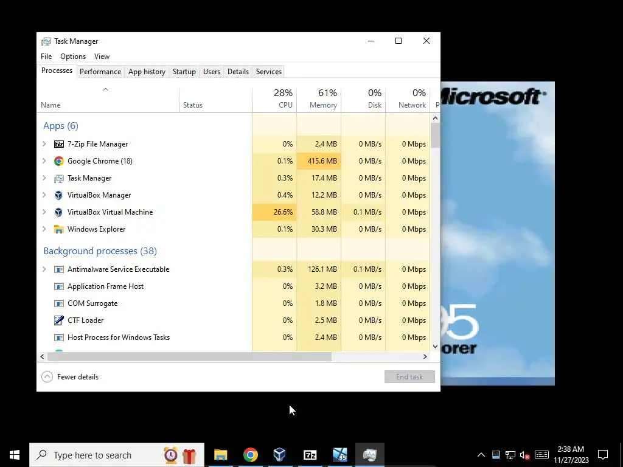Open the View menu
Screen dimensions: 623x467
tap(102, 57)
